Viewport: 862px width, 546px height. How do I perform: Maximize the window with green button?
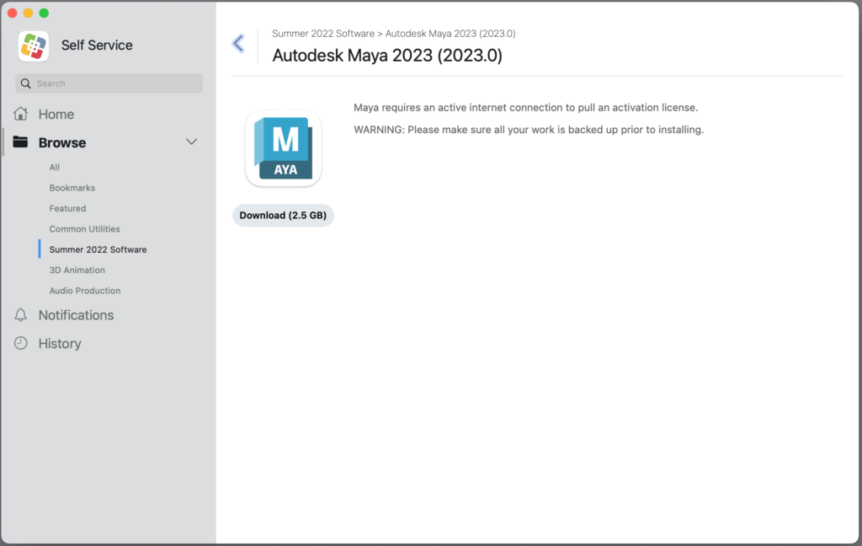pos(44,13)
